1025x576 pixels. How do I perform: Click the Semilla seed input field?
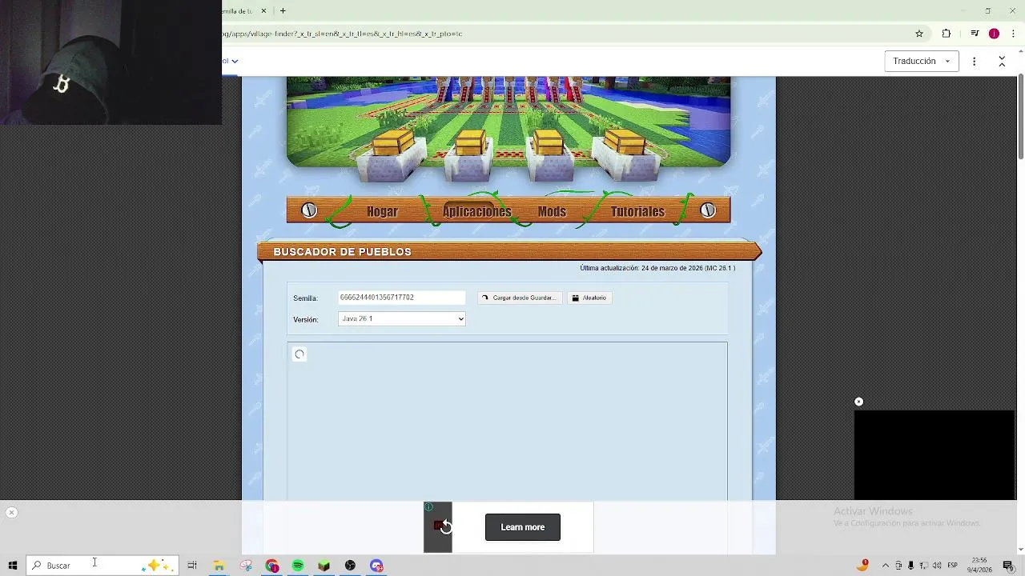(401, 298)
